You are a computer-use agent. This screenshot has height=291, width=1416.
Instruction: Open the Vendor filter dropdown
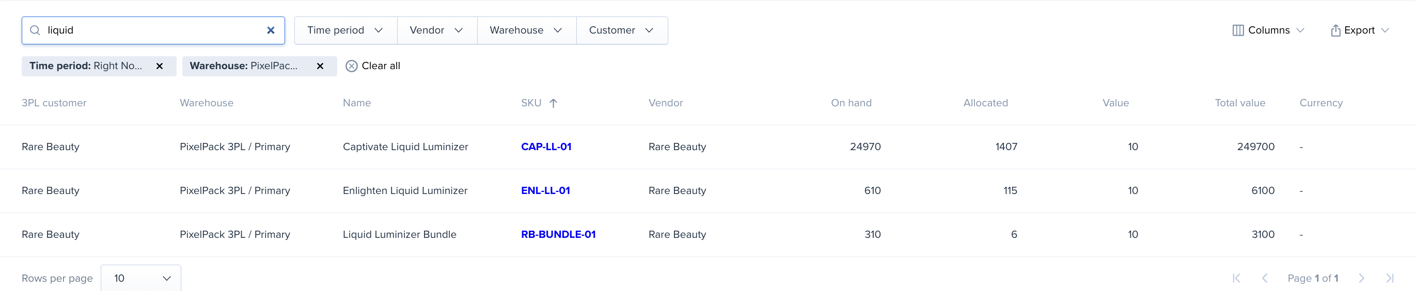pyautogui.click(x=437, y=30)
